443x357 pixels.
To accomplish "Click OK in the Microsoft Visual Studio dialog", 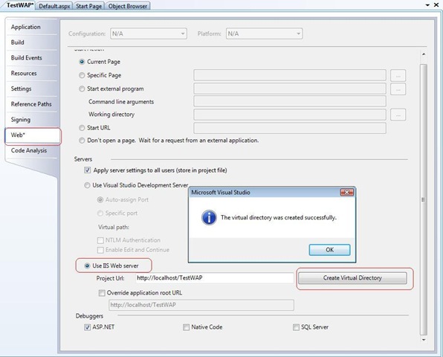I will click(329, 250).
